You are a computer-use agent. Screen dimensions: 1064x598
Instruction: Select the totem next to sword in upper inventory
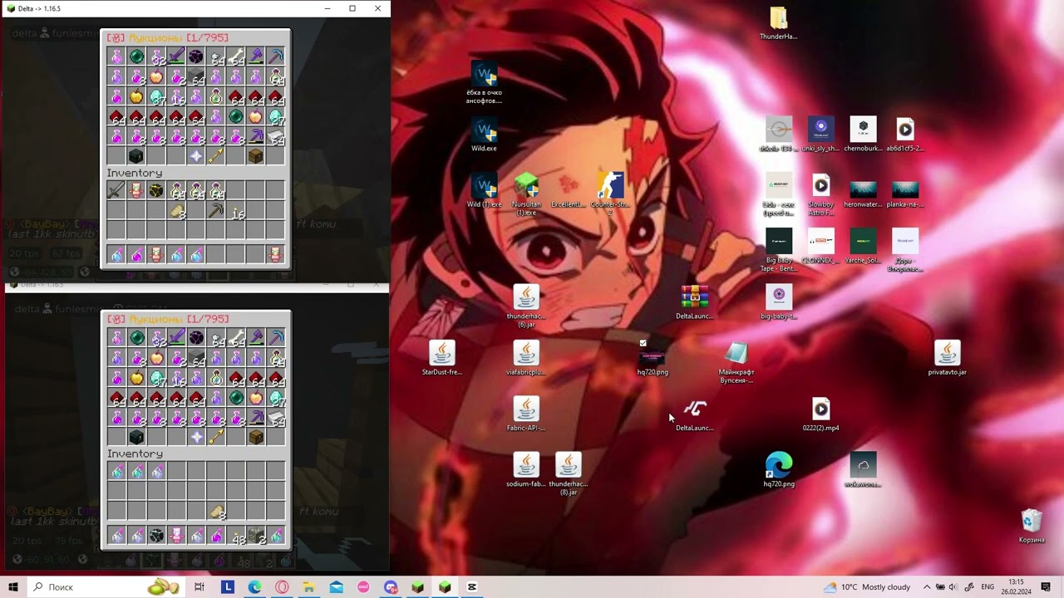coord(136,191)
